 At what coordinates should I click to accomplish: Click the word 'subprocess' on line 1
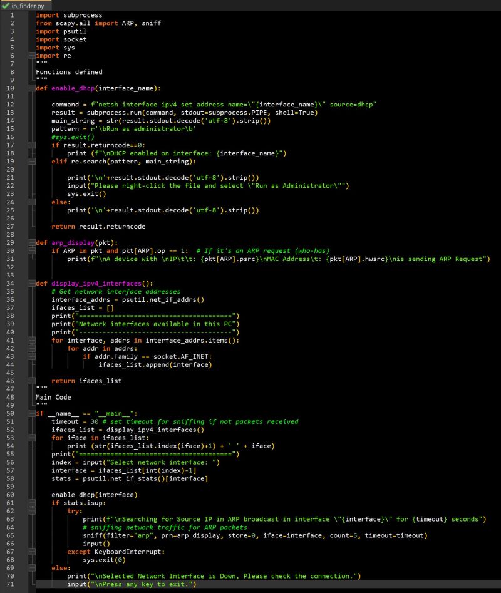tap(83, 15)
